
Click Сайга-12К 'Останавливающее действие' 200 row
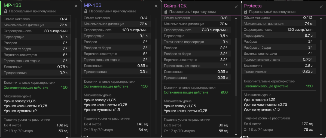[x=196, y=92]
